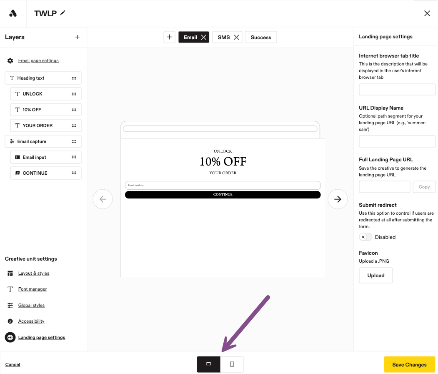Add a new layer with plus icon
438x374 pixels.
(78, 37)
